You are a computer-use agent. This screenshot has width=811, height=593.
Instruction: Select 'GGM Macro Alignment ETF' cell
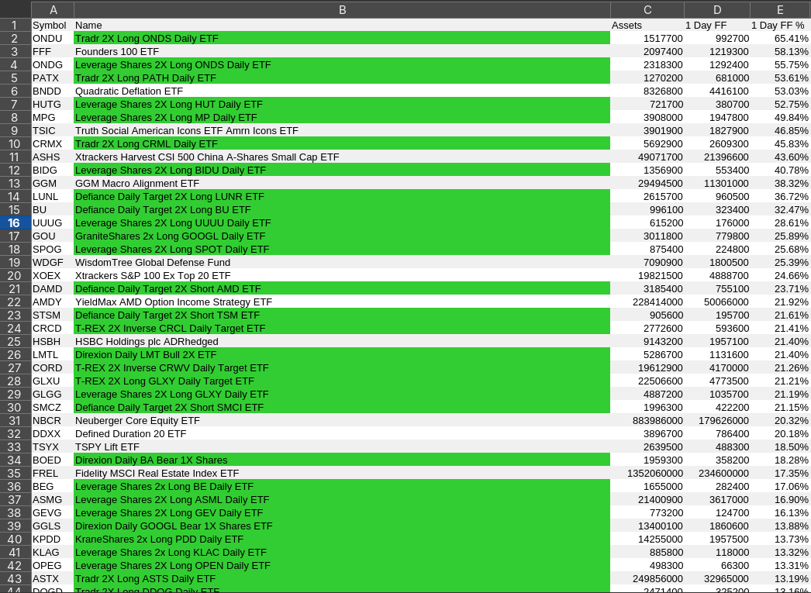[342, 184]
